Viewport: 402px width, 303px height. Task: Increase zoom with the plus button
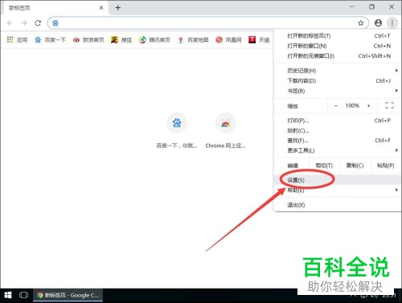pyautogui.click(x=368, y=105)
